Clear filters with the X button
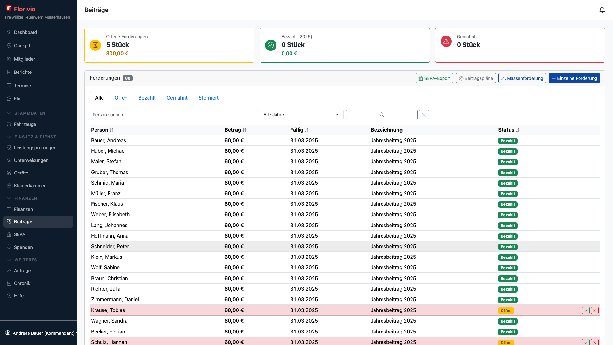The width and height of the screenshot is (613, 345). (424, 115)
